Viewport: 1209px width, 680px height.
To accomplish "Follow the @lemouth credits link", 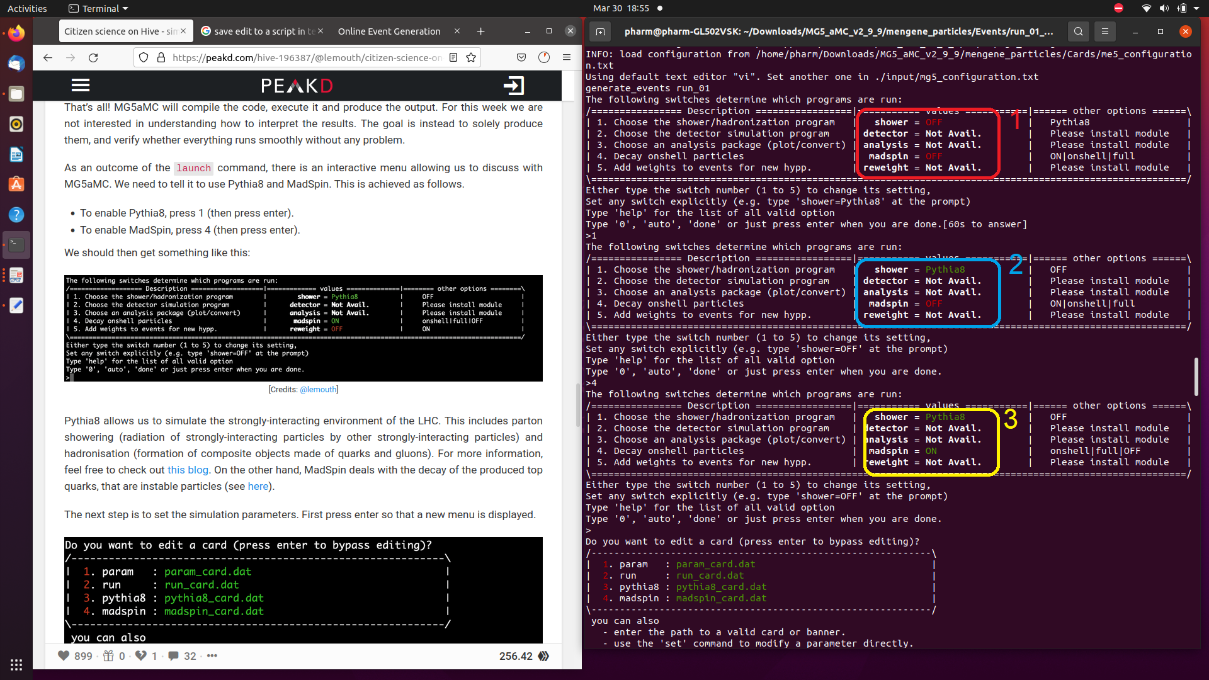I will [319, 390].
